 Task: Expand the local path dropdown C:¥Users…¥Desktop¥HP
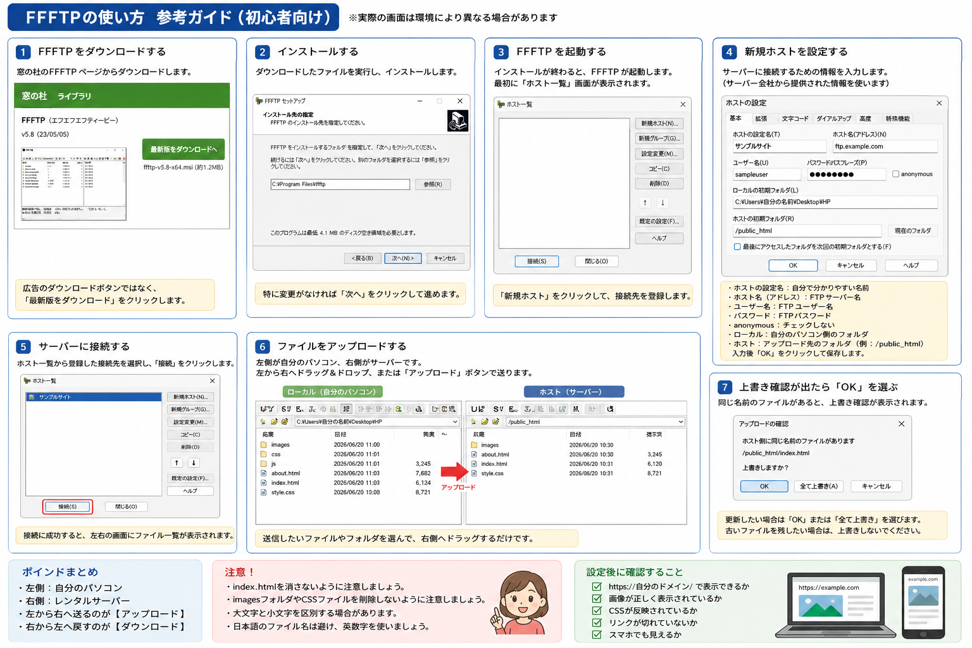coord(454,421)
